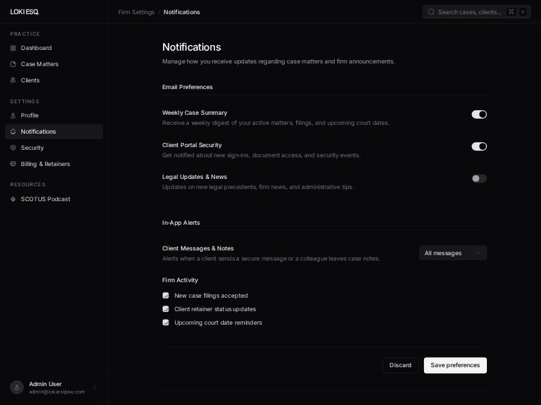Go to Firm Settings breadcrumb
541x405 pixels.
coord(136,12)
